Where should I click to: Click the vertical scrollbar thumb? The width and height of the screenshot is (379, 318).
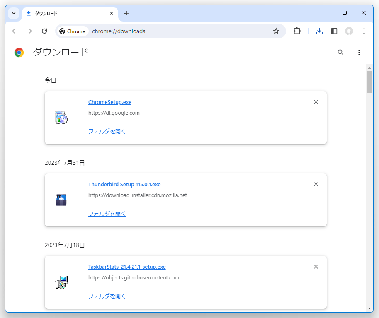point(369,82)
